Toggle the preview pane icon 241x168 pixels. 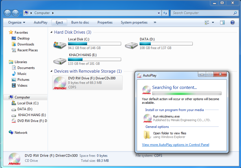222,22
